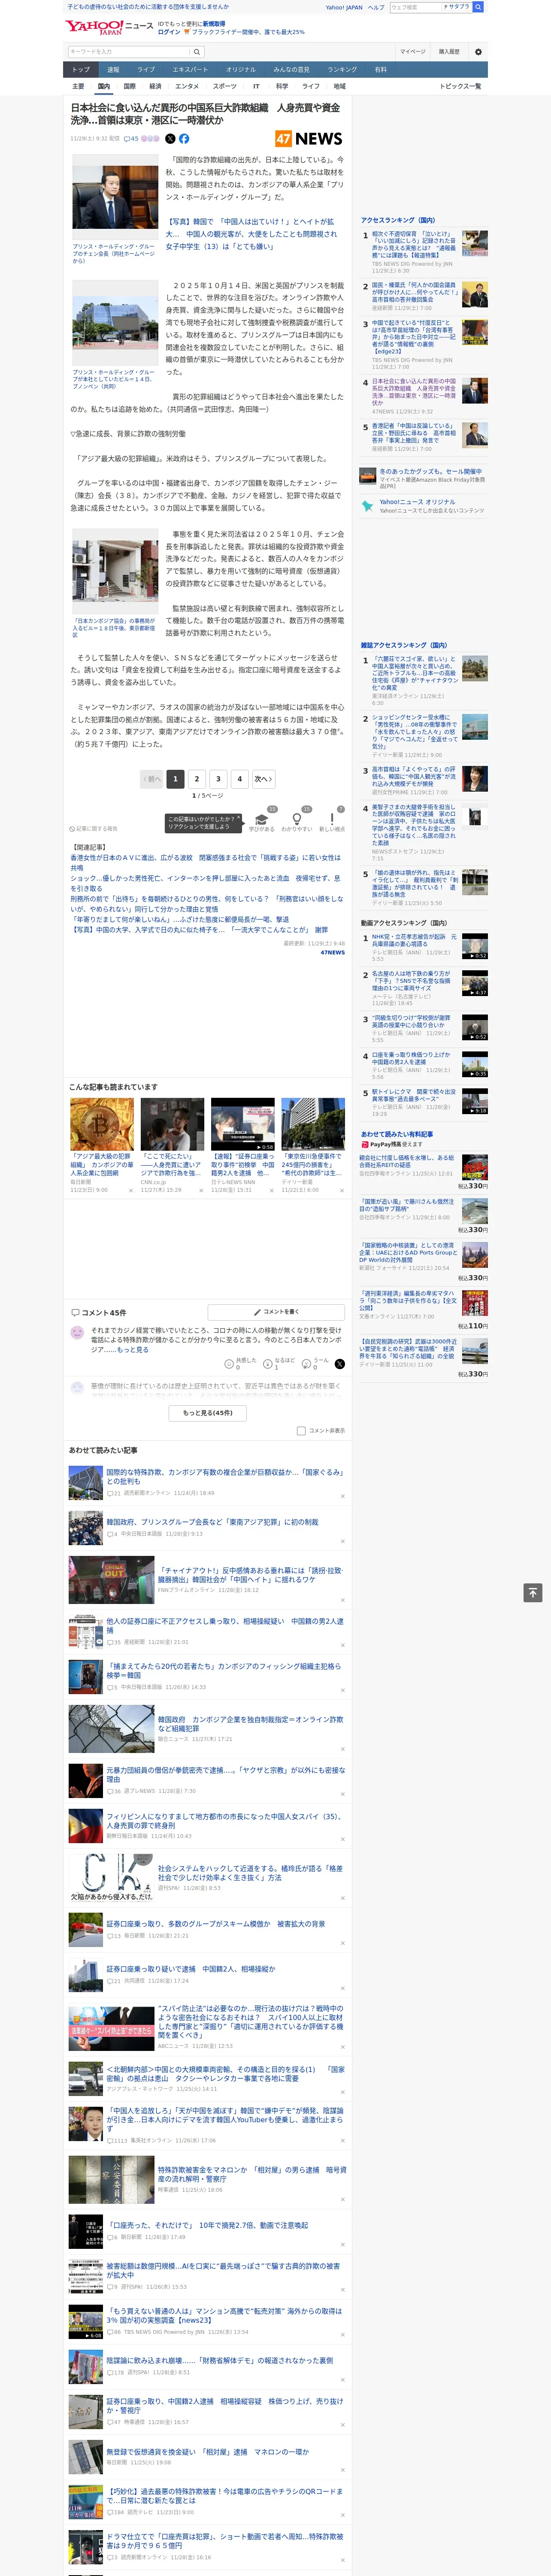The image size is (551, 2576).
Task: Open Yahoo!ニュース オリジナル link in sidebar
Action: point(417,502)
